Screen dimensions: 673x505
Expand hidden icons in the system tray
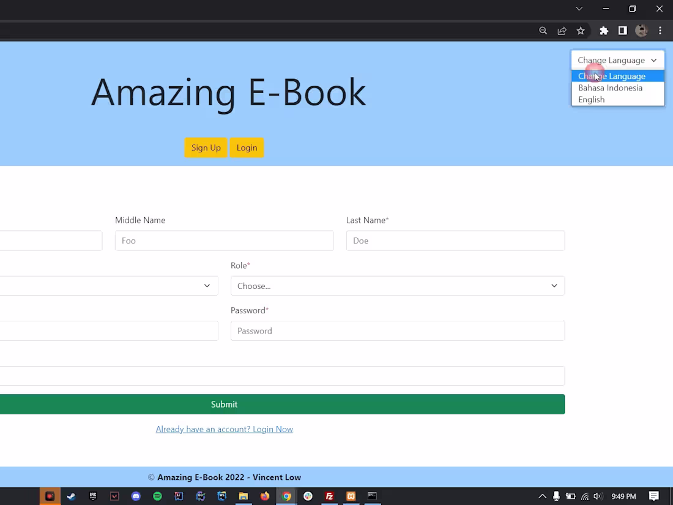(542, 496)
